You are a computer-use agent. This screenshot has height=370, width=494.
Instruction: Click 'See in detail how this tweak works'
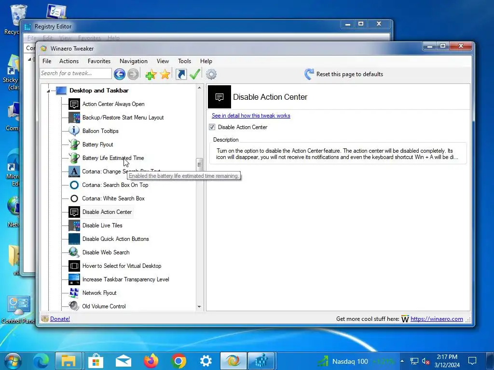click(x=251, y=116)
